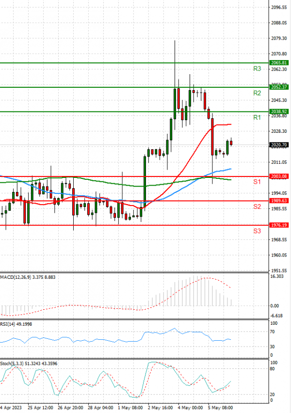This screenshot has width=291, height=413.
Task: Select the red S1 text marker
Action: pyautogui.click(x=257, y=182)
